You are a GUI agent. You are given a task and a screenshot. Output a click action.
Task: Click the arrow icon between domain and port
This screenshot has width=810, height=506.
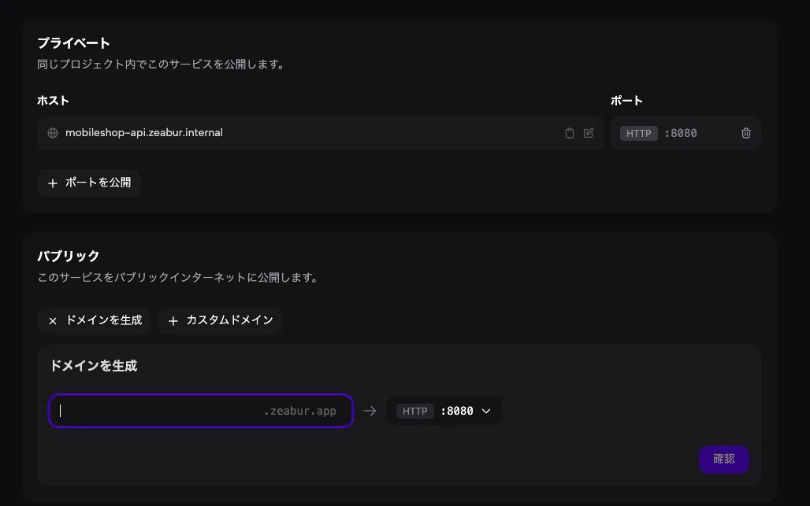(370, 411)
